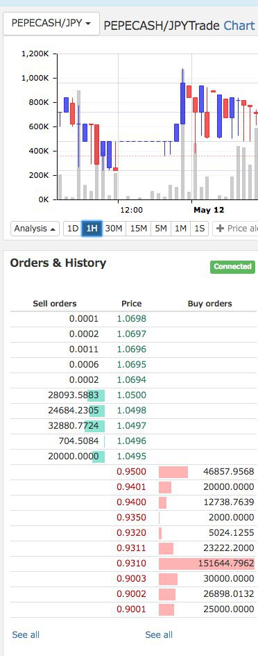Open the PEPECASH/JPY pair dropdown
258x656 pixels.
click(51, 24)
